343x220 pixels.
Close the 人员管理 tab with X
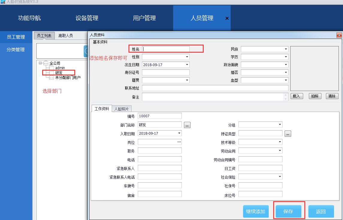point(227,18)
